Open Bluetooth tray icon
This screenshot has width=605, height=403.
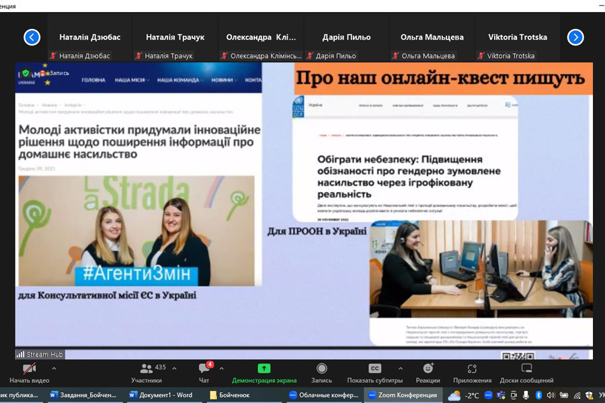pos(538,395)
